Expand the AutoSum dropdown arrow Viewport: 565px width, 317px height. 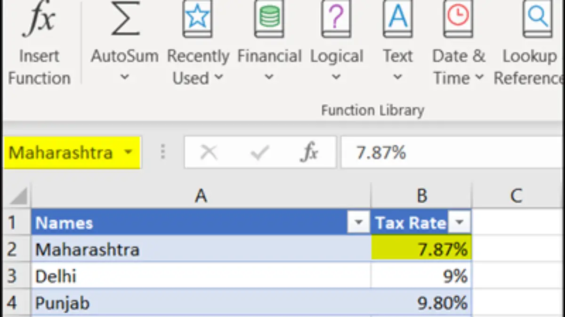(x=124, y=77)
